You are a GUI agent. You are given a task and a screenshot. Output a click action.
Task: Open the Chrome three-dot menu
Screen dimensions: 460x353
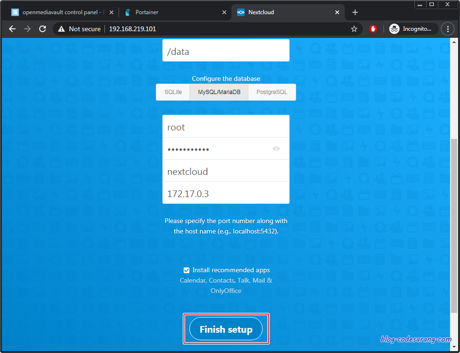tap(448, 29)
